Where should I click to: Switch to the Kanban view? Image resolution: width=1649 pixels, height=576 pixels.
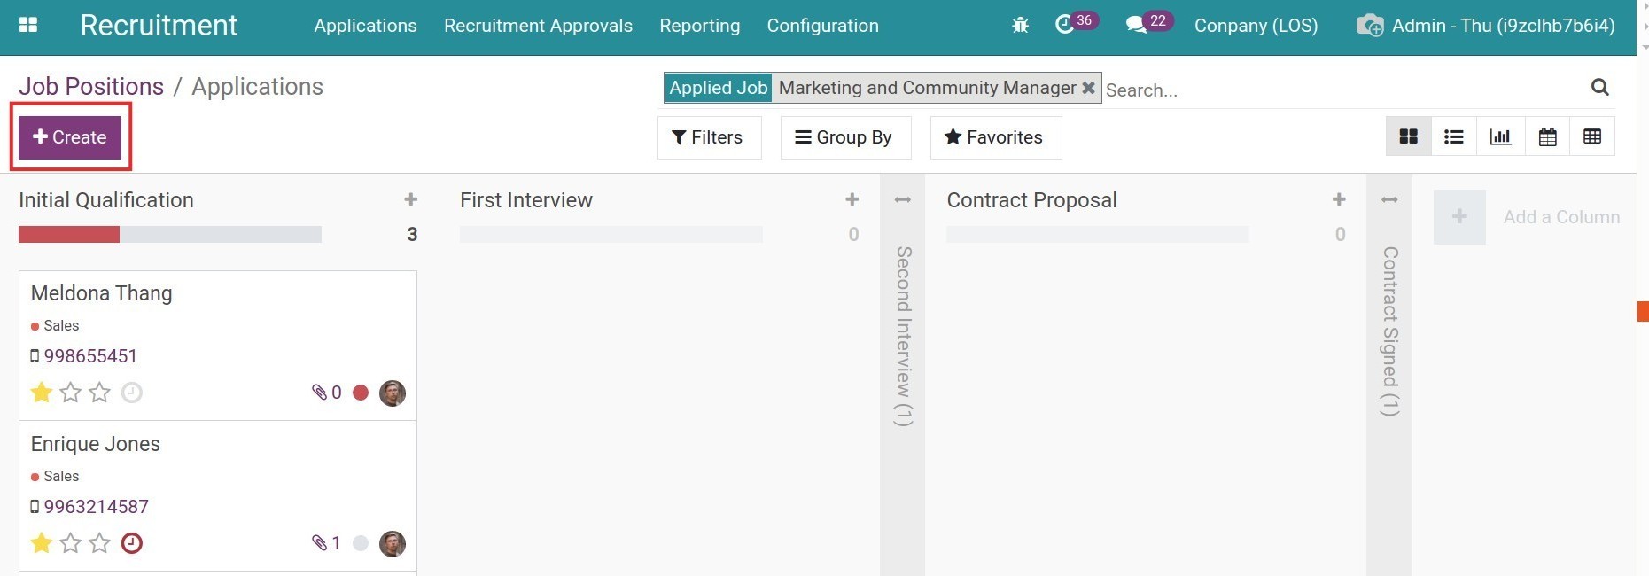pos(1408,136)
